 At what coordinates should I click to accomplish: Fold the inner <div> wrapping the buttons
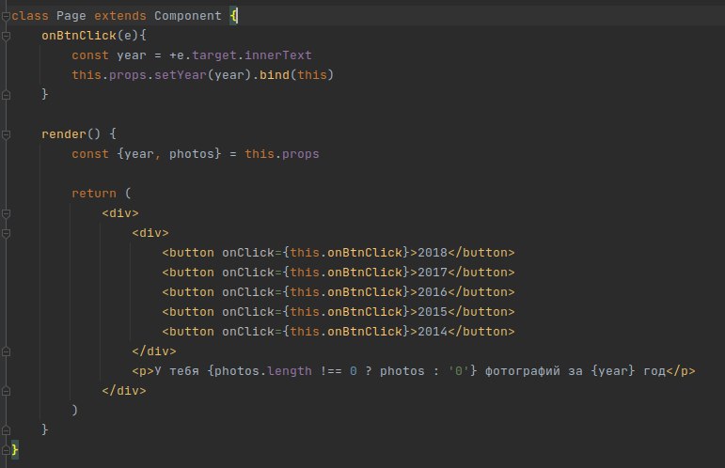click(6, 234)
